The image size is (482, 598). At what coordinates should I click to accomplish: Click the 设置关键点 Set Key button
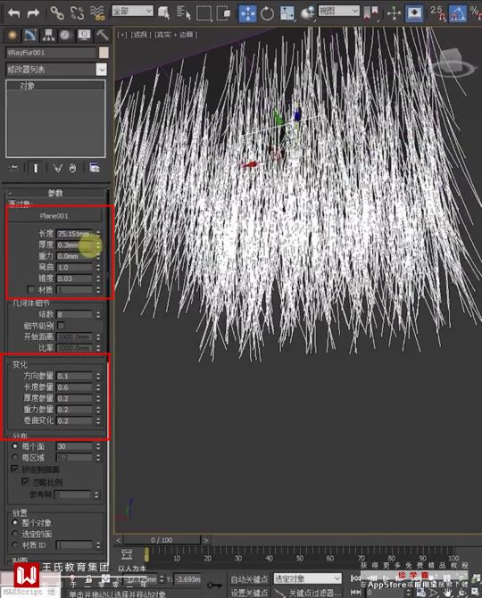tap(249, 593)
